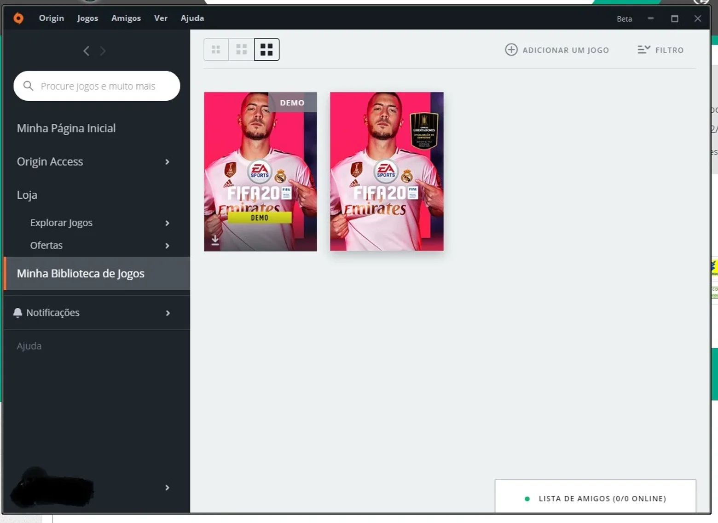Click the Beta label in the title bar

[x=624, y=19]
